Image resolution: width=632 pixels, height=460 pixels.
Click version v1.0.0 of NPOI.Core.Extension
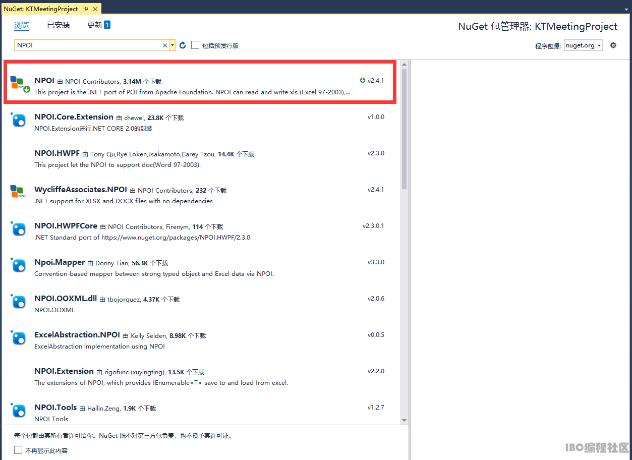point(376,117)
